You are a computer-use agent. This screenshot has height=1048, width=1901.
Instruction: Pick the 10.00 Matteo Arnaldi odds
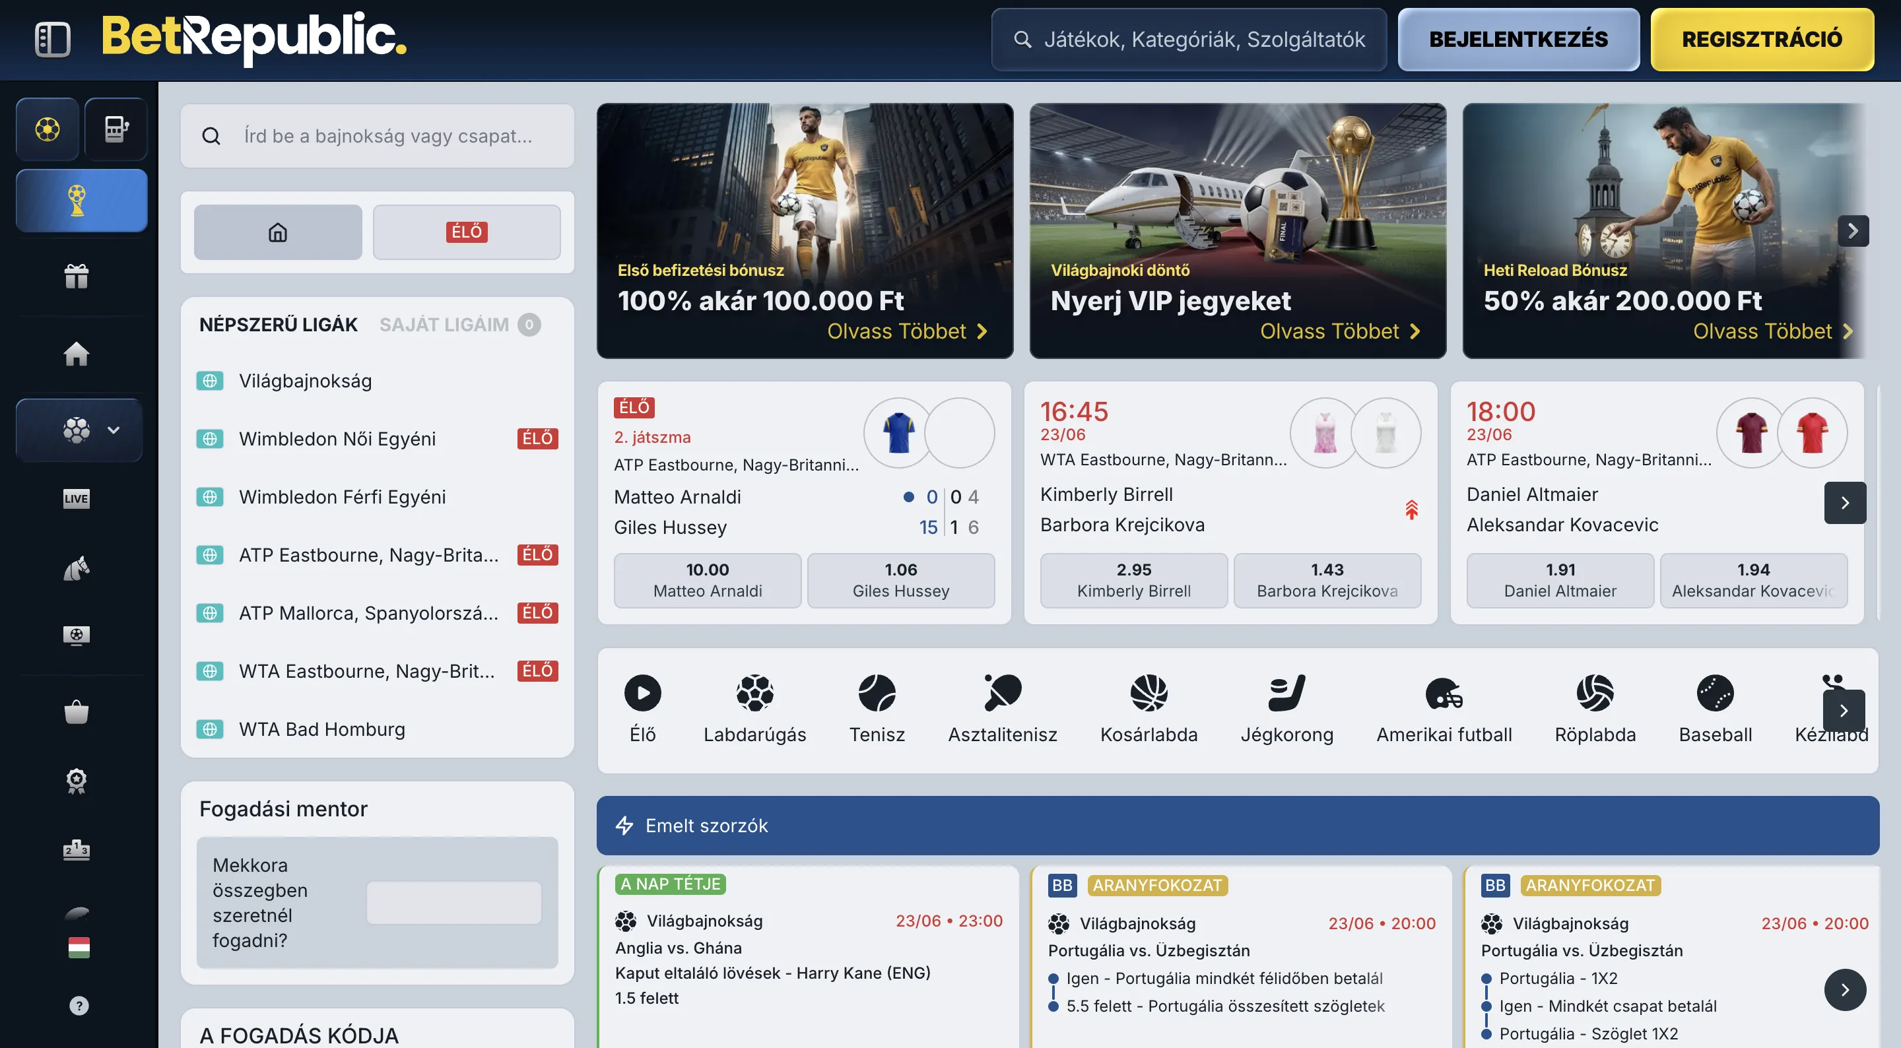[707, 580]
